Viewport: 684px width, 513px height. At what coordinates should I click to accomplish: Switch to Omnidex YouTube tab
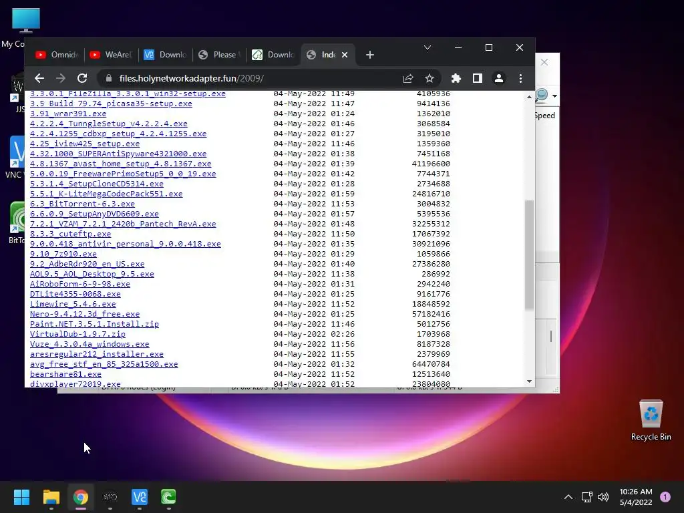(x=57, y=55)
